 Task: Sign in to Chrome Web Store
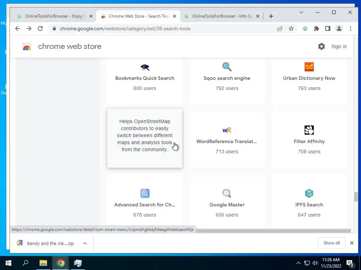coord(339,46)
